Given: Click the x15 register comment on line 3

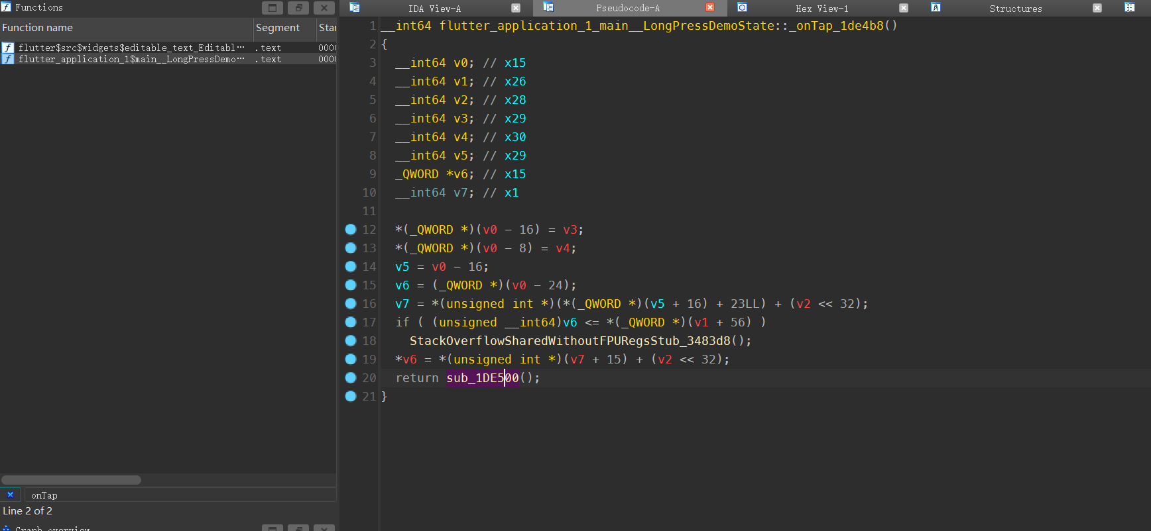Looking at the screenshot, I should point(515,63).
